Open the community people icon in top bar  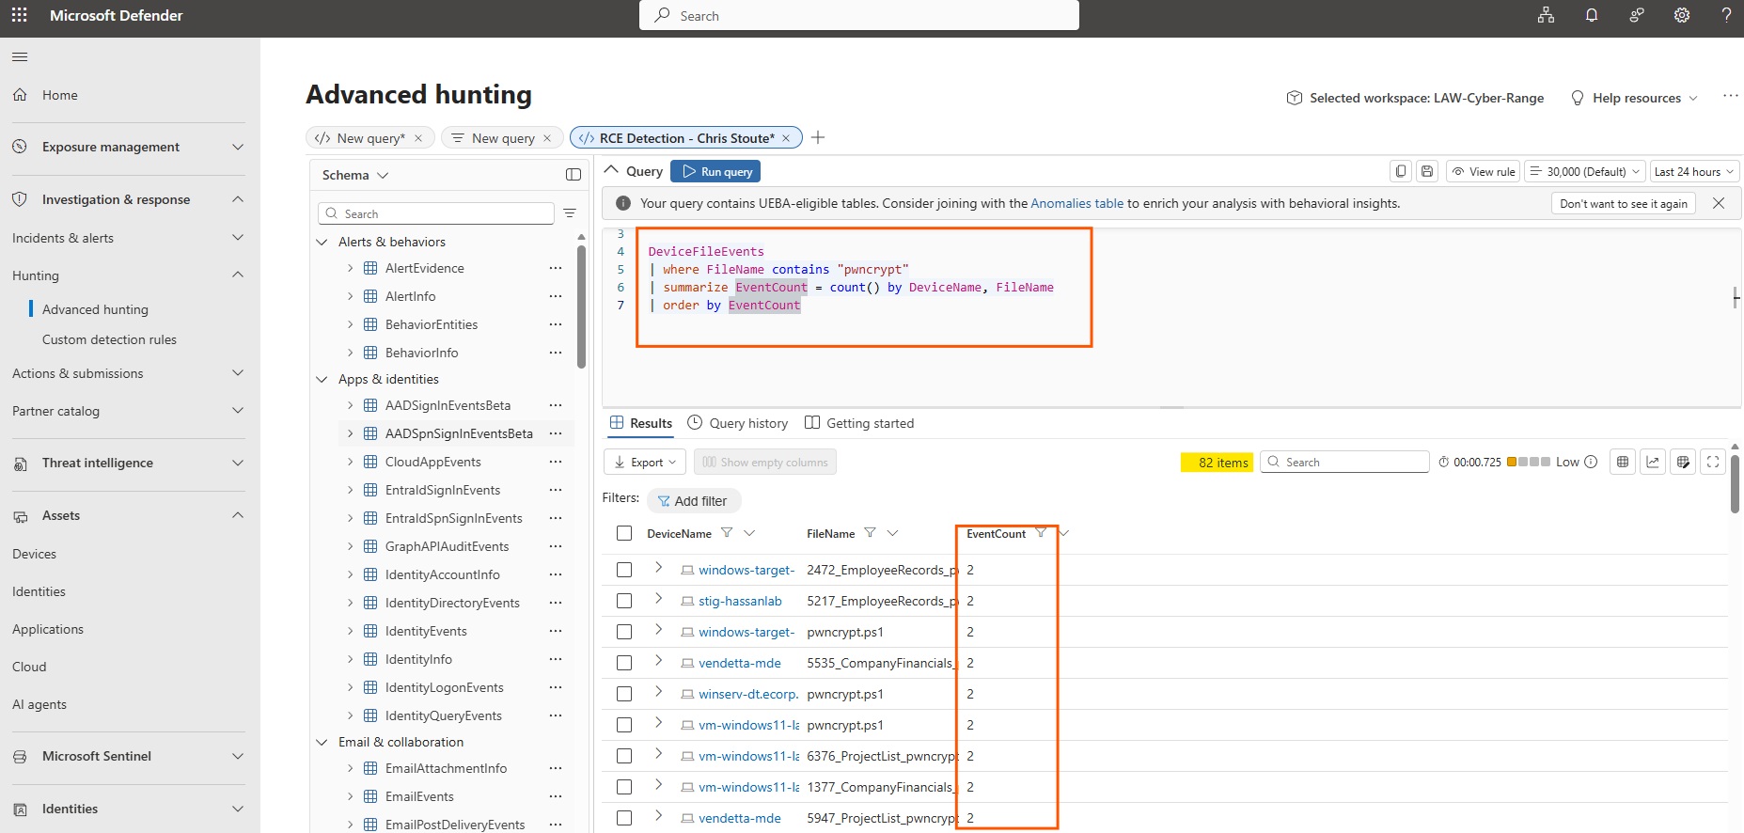click(1637, 15)
